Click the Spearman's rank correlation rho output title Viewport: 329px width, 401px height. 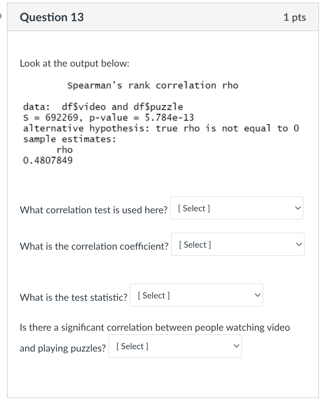[152, 85]
